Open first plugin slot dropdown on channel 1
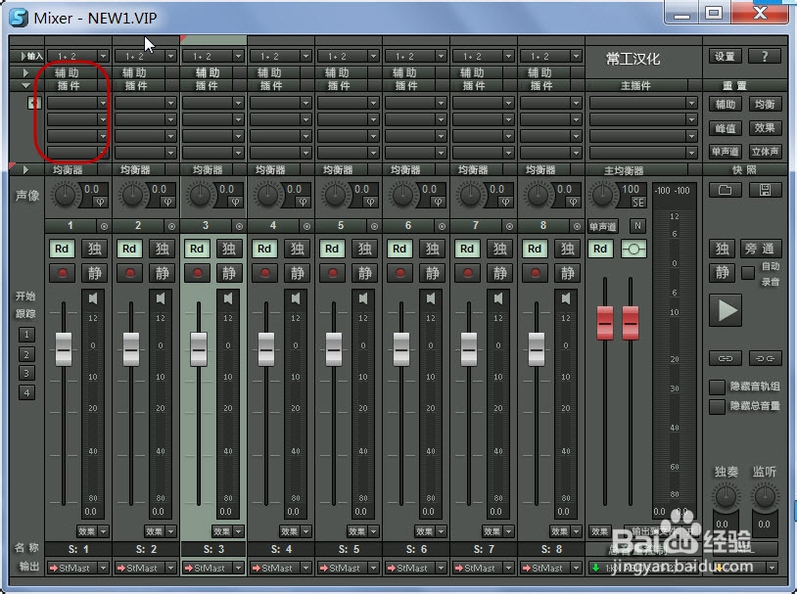 coord(103,103)
